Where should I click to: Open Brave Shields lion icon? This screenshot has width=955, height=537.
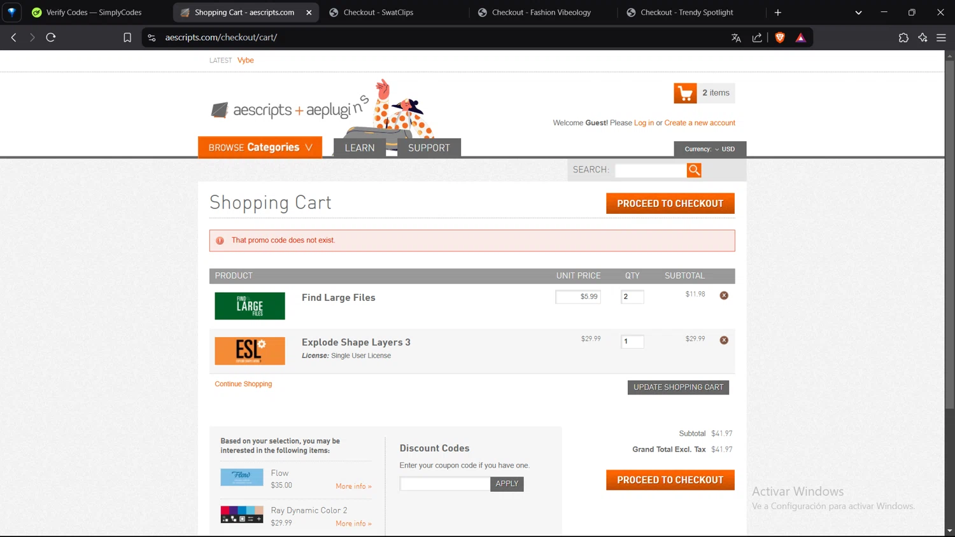point(780,38)
